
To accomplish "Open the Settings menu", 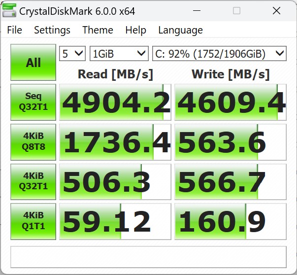I will [x=52, y=30].
